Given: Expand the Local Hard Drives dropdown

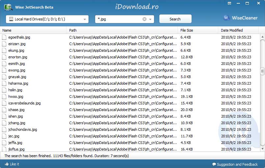Looking at the screenshot, I should pyautogui.click(x=85, y=19).
